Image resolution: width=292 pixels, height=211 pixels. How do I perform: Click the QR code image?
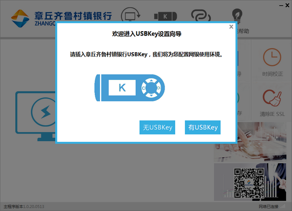(249, 183)
